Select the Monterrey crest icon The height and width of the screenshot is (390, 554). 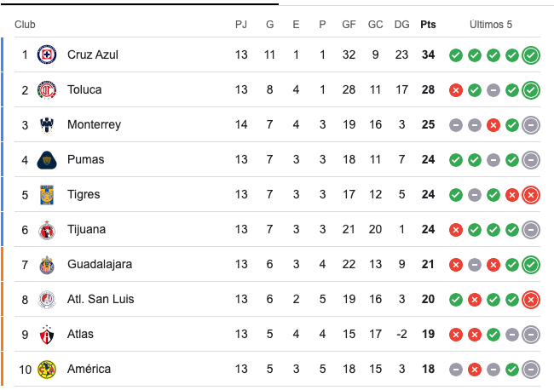pos(47,124)
